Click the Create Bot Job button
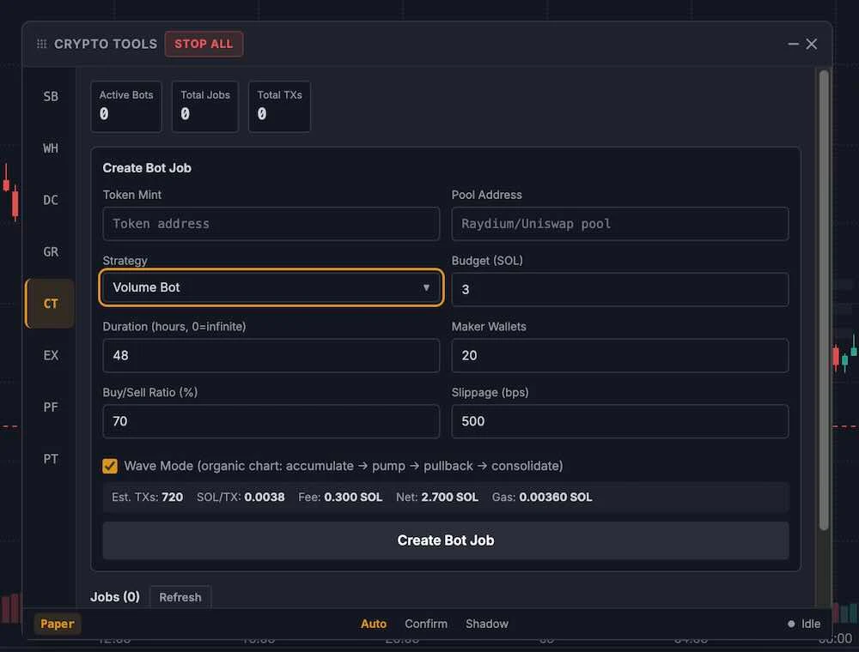 (445, 540)
